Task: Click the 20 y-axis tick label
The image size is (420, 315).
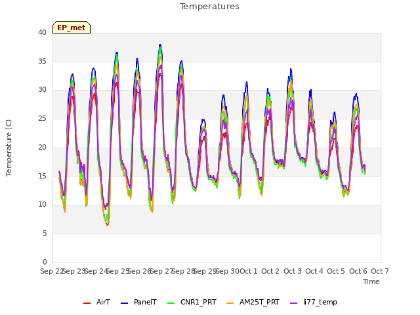Action: (x=42, y=147)
